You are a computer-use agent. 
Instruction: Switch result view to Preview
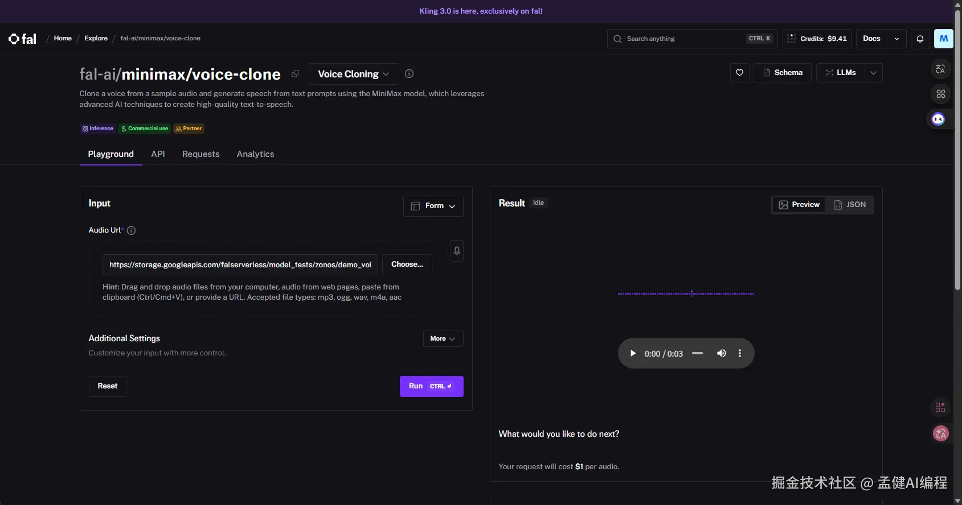[799, 205]
